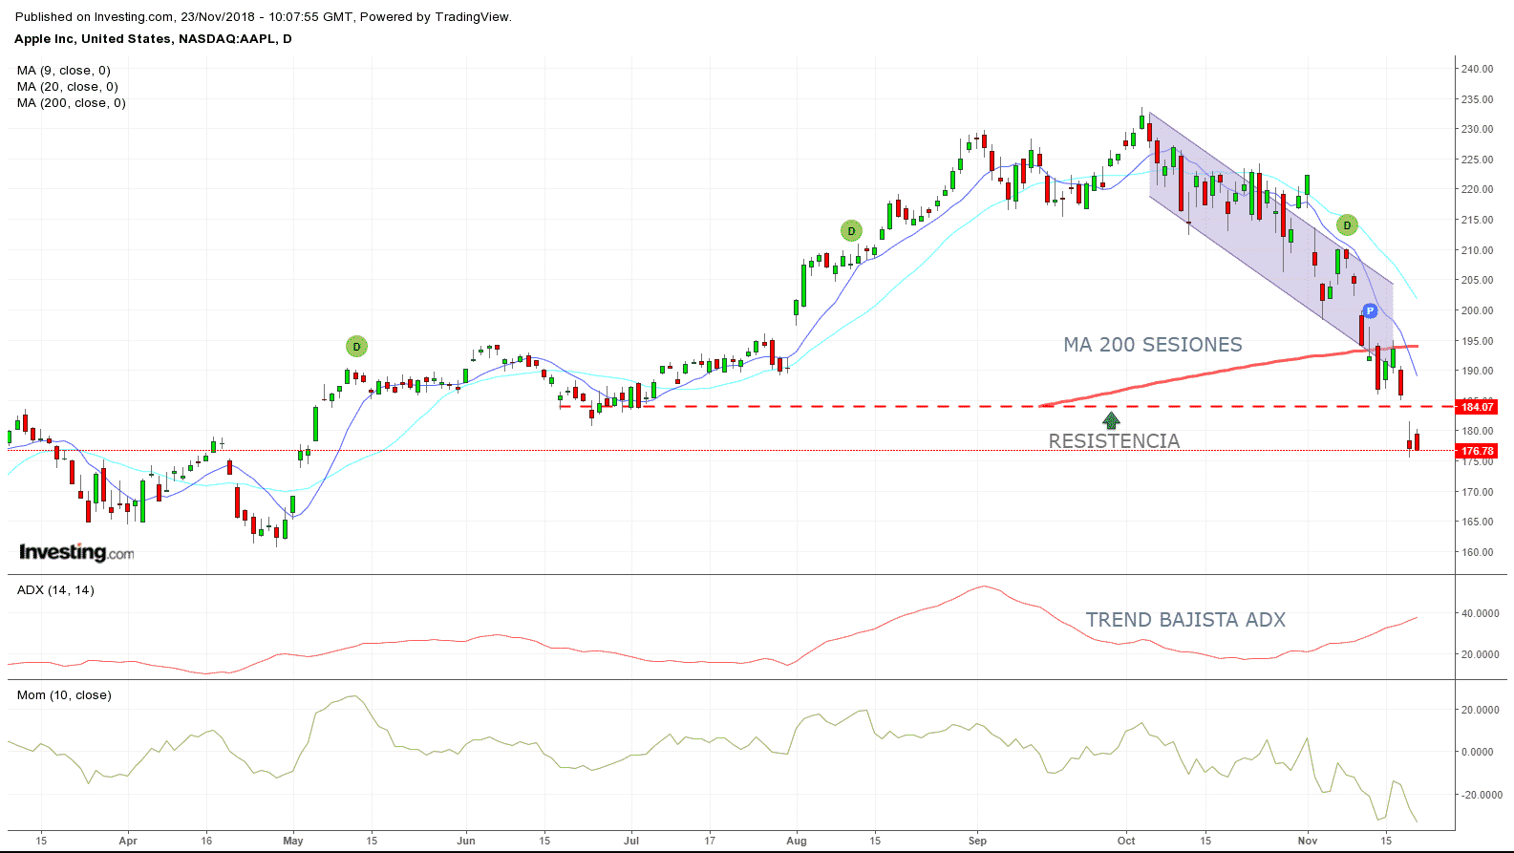Select the MA (20, close, 0) indicator label

point(68,87)
